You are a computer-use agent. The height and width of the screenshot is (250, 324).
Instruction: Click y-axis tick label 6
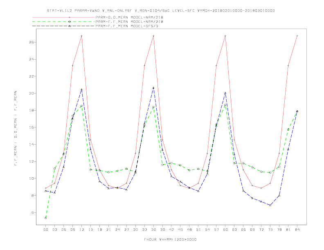click(33, 213)
